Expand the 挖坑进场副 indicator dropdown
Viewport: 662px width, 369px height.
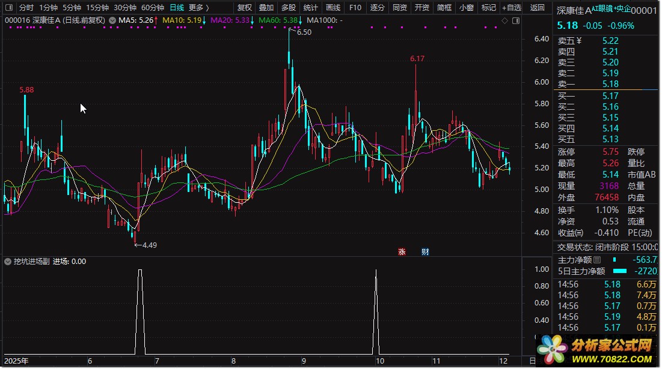coord(8,262)
